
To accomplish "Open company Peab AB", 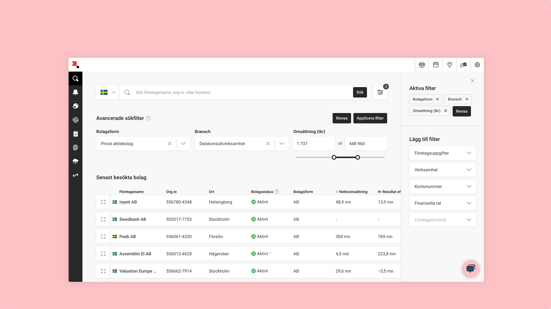I will (127, 237).
